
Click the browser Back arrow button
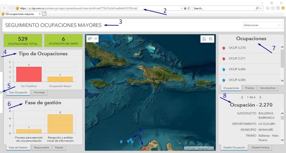click(5, 8)
